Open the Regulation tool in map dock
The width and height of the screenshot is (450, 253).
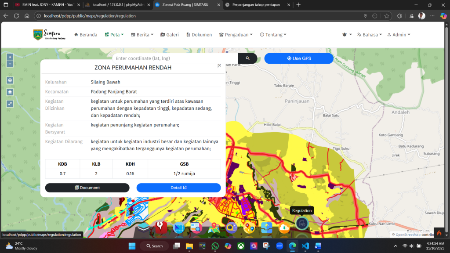(x=301, y=224)
